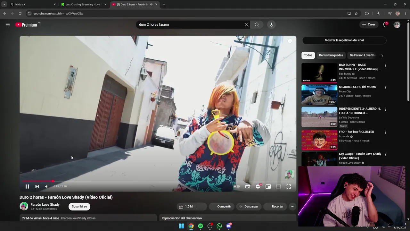410x231 pixels.
Task: Open Spotify from the taskbar
Action: point(201,226)
